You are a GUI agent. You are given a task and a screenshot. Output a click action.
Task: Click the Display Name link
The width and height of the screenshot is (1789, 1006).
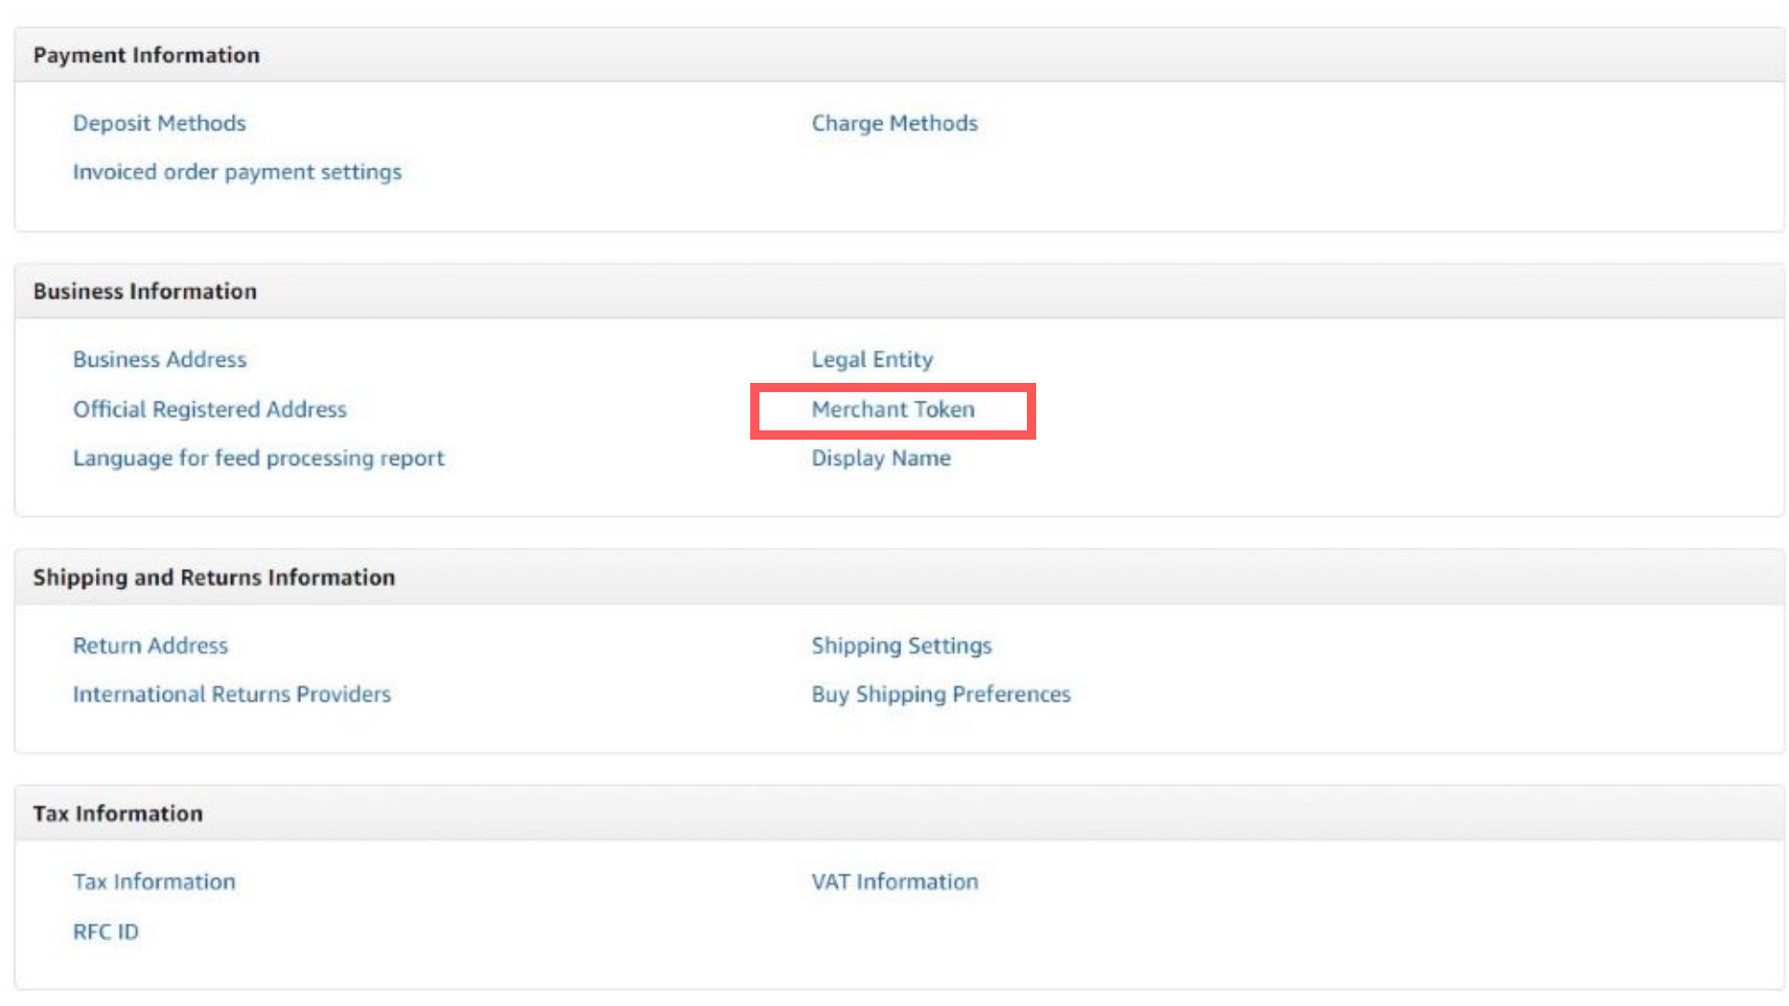click(x=881, y=458)
